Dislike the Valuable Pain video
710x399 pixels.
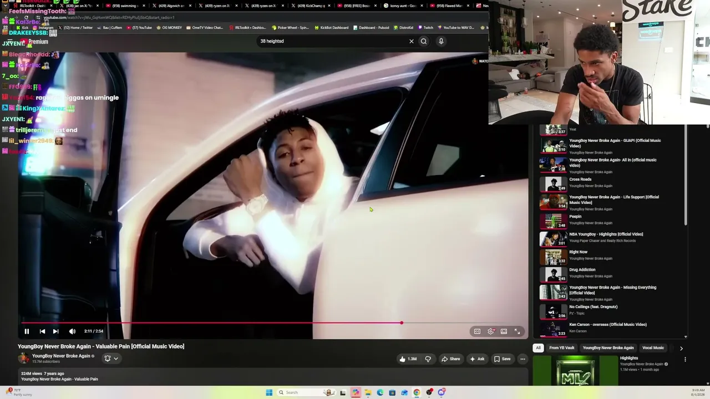428,359
